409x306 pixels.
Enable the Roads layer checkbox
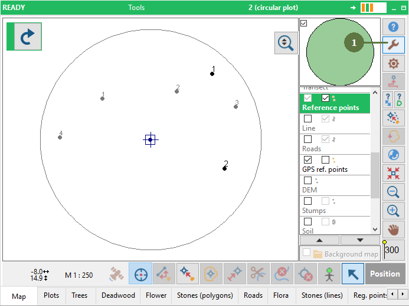pos(307,139)
